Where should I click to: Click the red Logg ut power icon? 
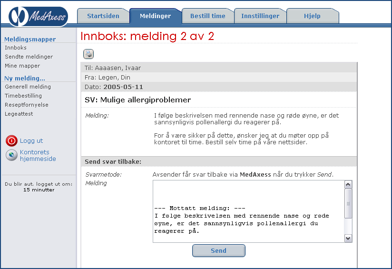(11, 141)
